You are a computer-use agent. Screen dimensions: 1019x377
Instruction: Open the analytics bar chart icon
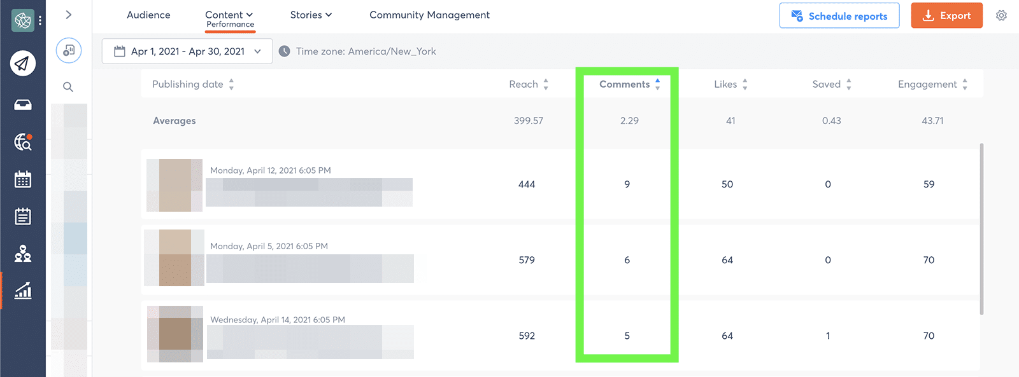tap(23, 291)
